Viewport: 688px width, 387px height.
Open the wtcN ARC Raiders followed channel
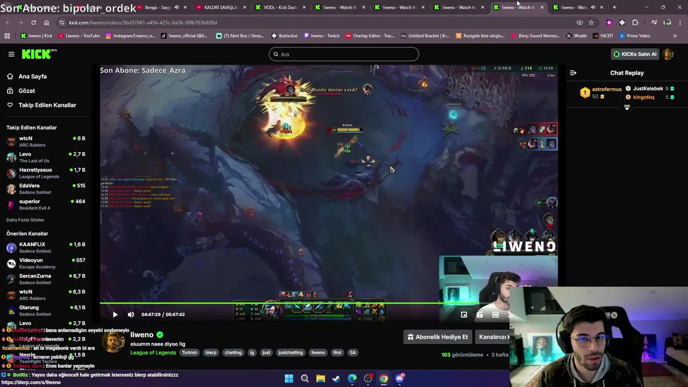point(46,141)
